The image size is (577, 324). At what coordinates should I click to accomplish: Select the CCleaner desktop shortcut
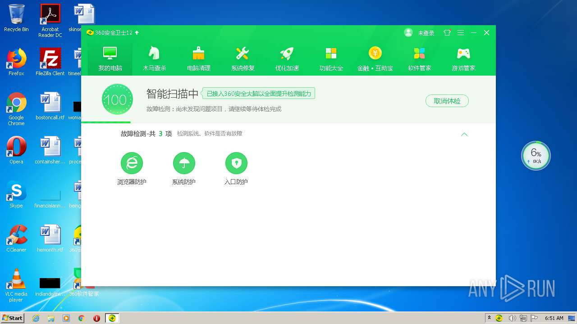[16, 238]
